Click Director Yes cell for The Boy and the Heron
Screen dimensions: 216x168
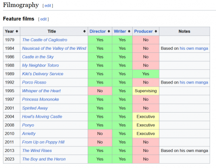pyautogui.click(x=100, y=159)
